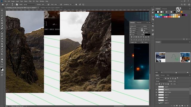Image resolution: width=191 pixels, height=107 pixels.
Task: Create a new group folder in Layers
Action: [x=182, y=106]
